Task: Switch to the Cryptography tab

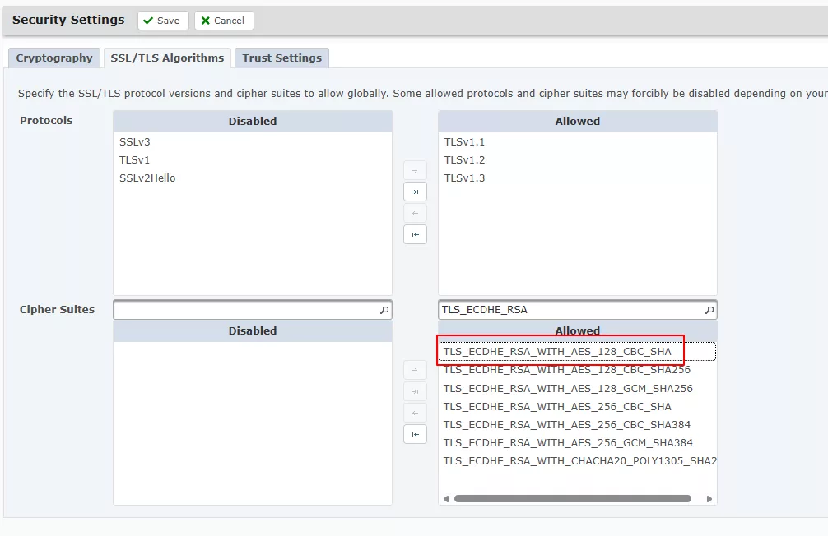Action: (53, 58)
